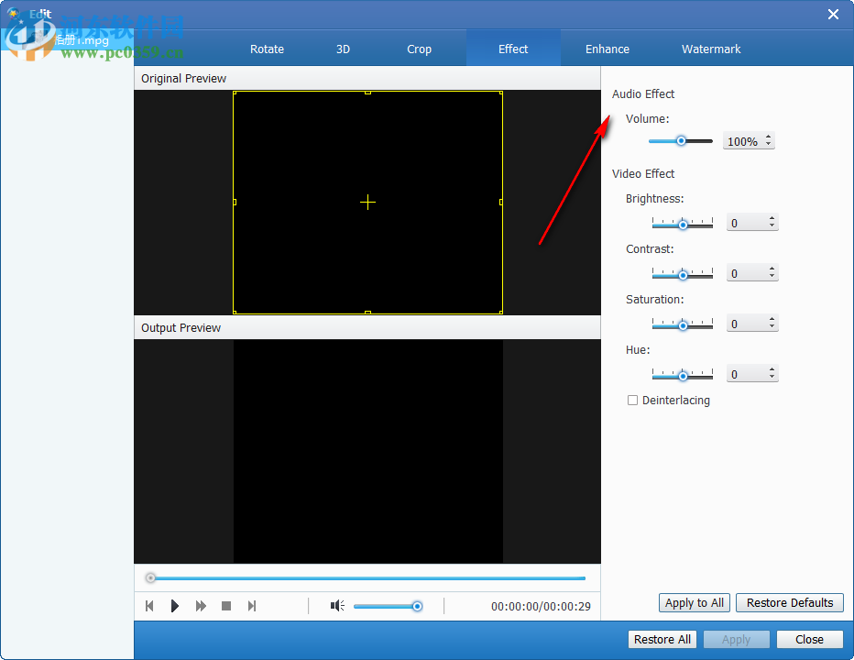
Task: Click the Saturation slider handle
Action: (x=682, y=324)
